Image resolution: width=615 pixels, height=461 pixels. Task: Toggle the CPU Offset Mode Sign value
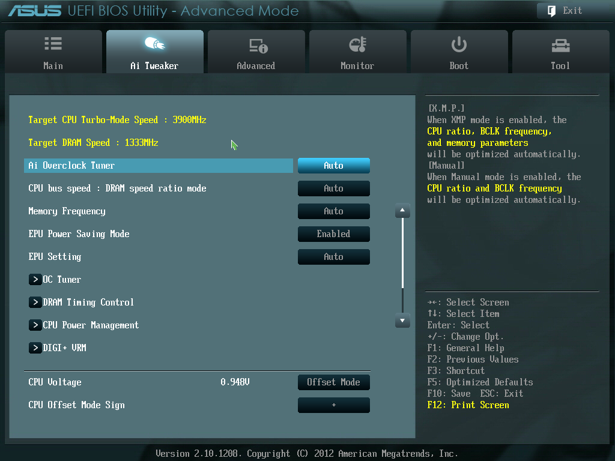point(333,405)
